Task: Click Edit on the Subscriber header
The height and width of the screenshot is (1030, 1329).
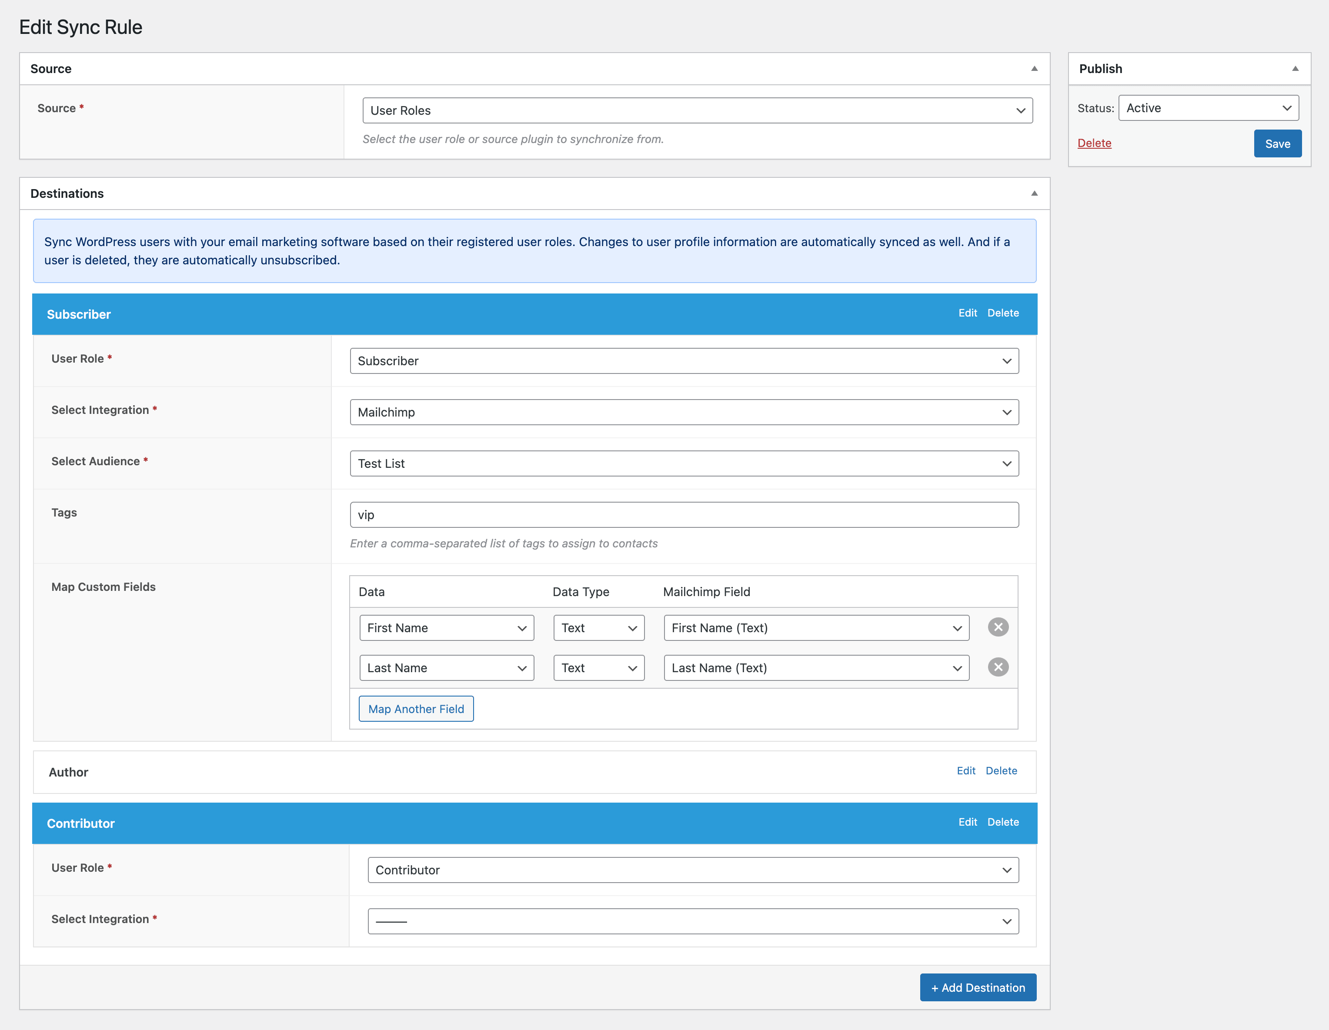Action: 967,313
